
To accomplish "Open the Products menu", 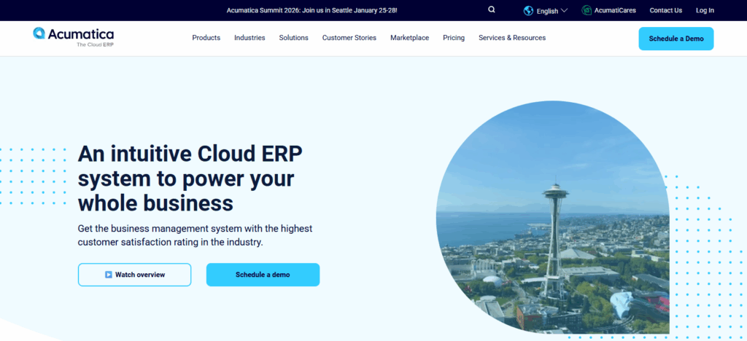I will pos(206,38).
